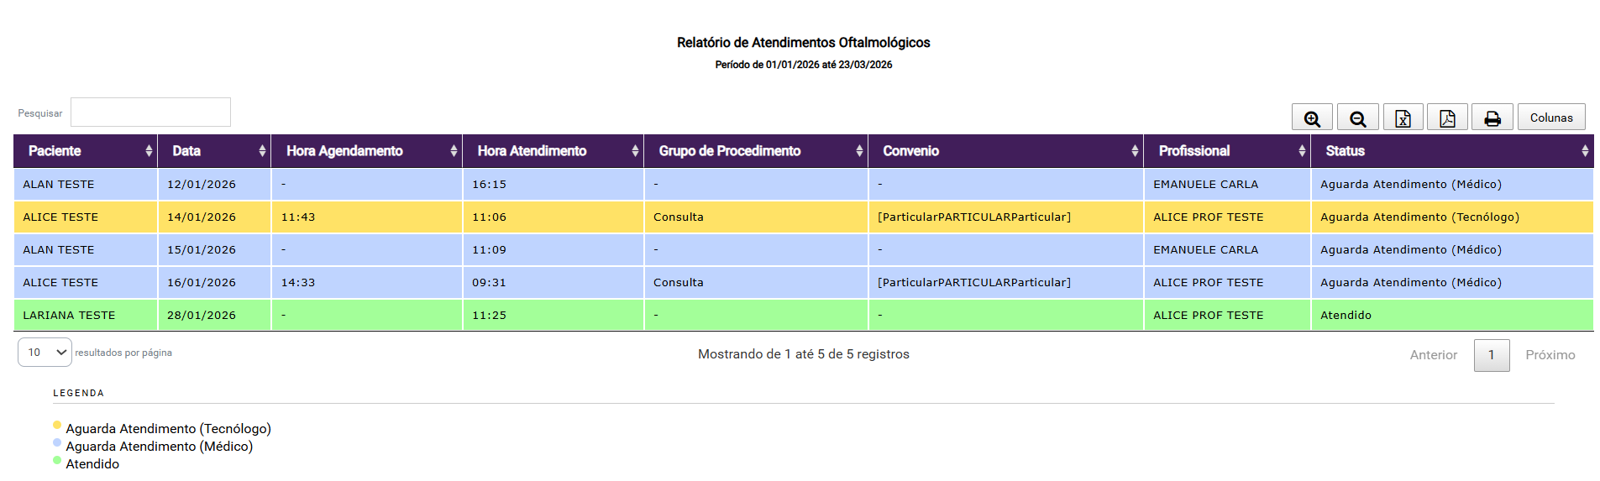Sort by the Data column
1600x481 pixels.
(x=214, y=151)
